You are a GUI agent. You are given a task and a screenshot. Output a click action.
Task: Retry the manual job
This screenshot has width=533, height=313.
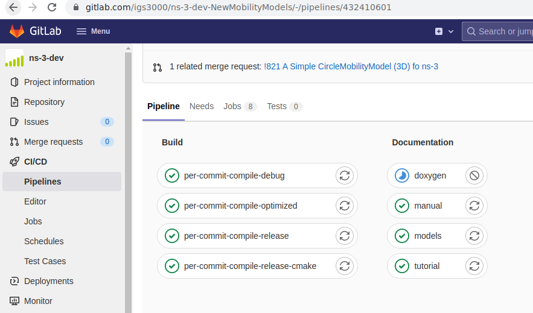coord(474,206)
